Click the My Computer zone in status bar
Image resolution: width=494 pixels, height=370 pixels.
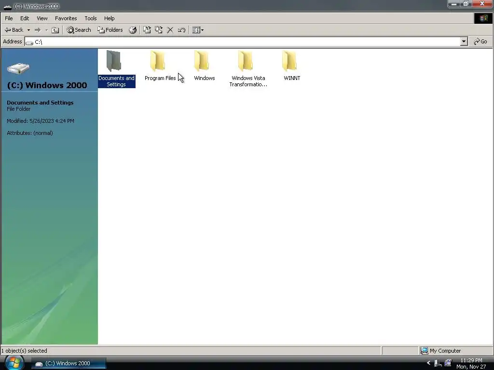pyautogui.click(x=456, y=351)
